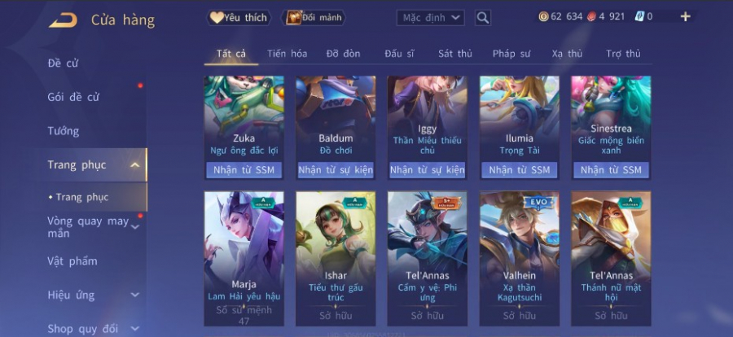
Task: Tap the golden back arrow icon
Action: 63,20
